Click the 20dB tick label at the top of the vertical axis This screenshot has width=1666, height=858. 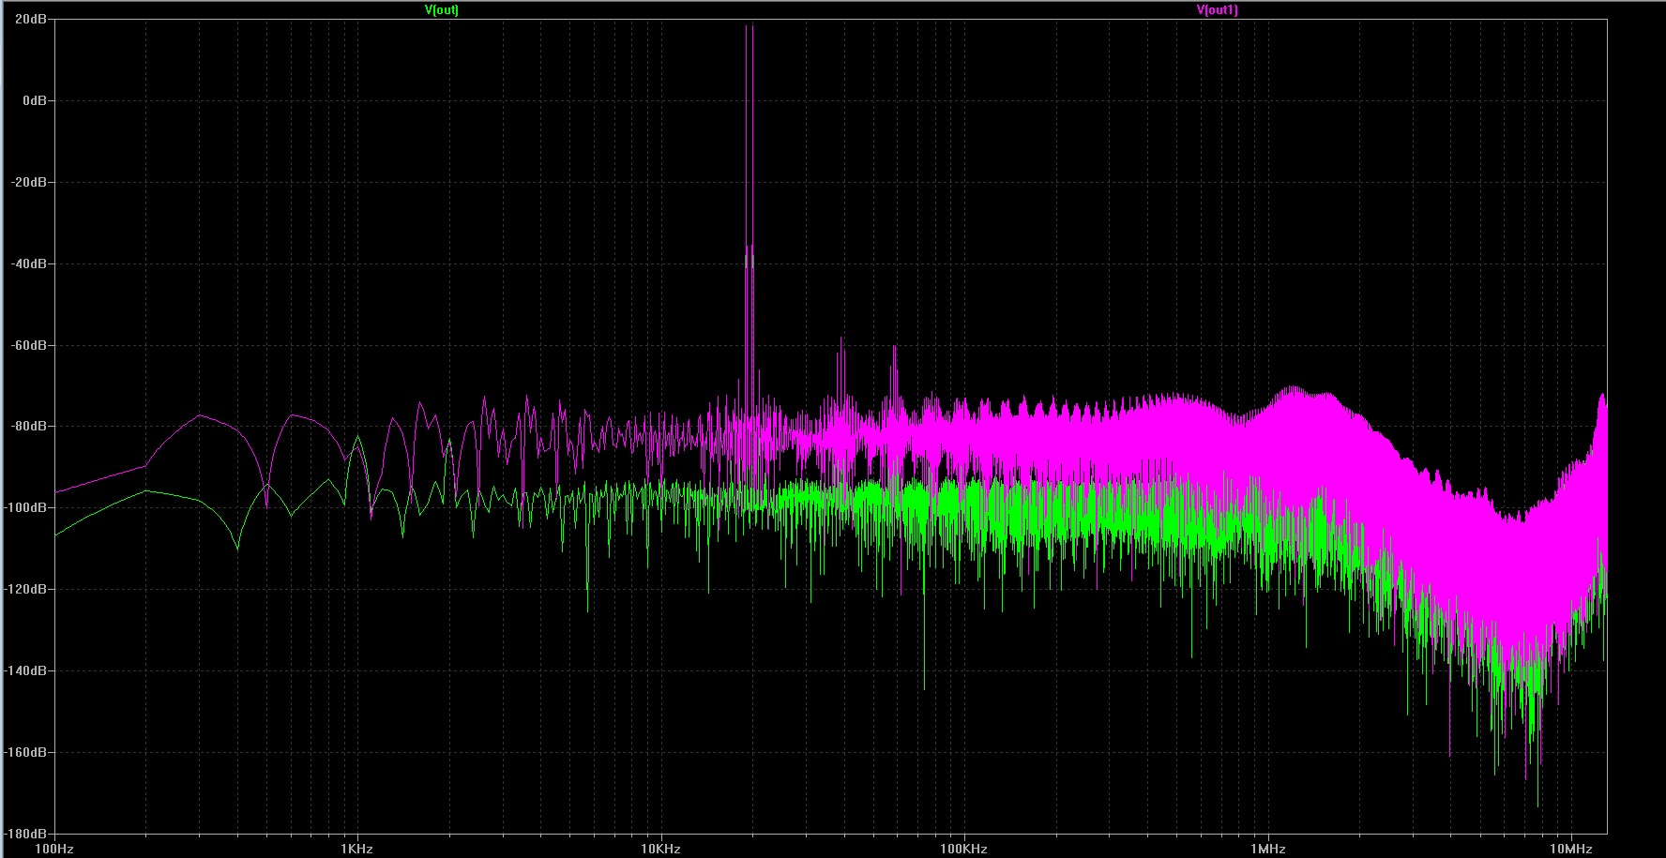(30, 19)
